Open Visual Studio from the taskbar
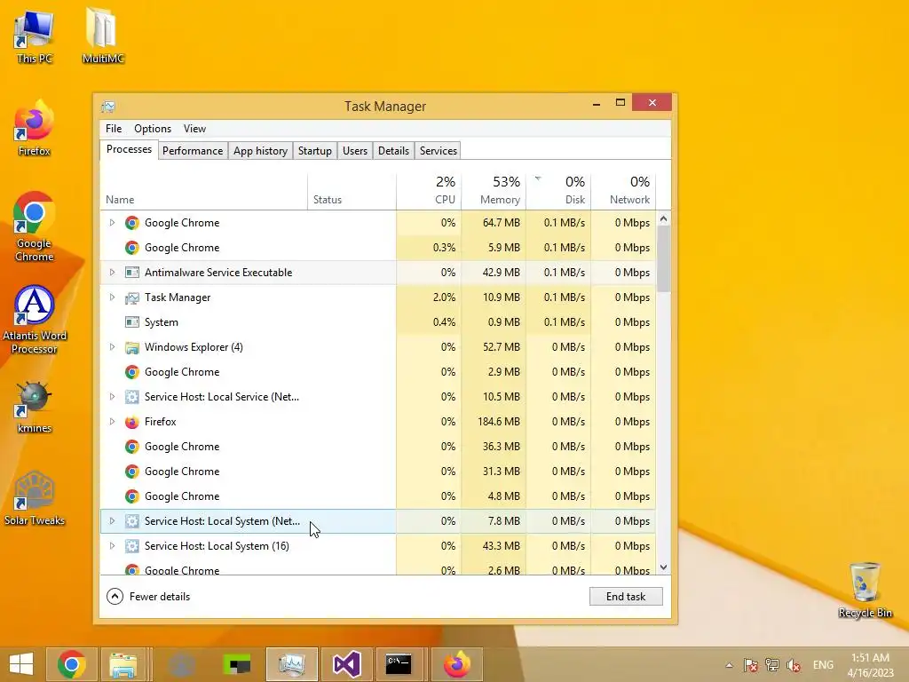Viewport: 909px width, 682px height. [347, 664]
